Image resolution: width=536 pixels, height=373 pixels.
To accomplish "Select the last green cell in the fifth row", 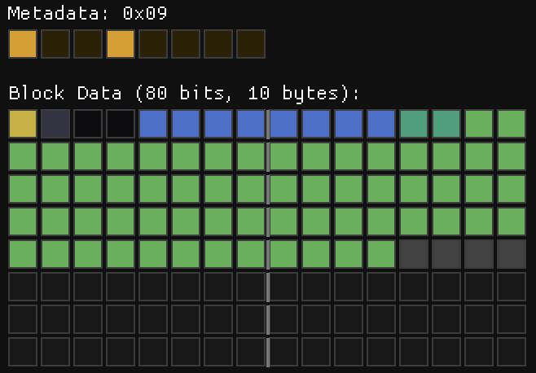I will (381, 254).
